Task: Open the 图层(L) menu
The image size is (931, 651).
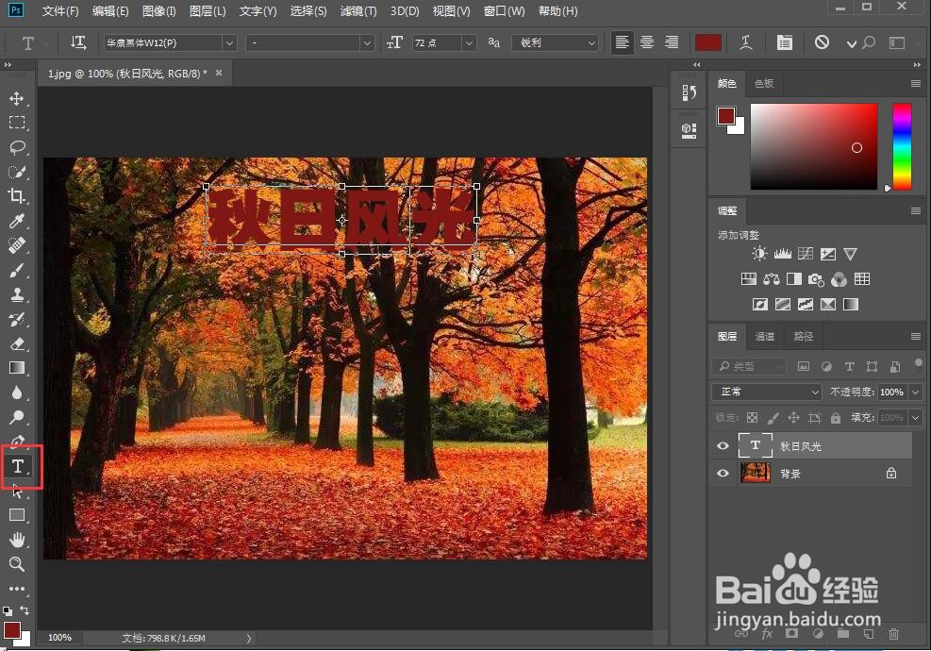Action: click(x=208, y=11)
